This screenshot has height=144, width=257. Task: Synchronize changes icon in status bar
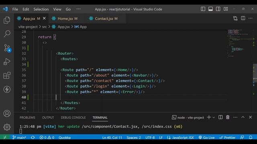pos(33,138)
